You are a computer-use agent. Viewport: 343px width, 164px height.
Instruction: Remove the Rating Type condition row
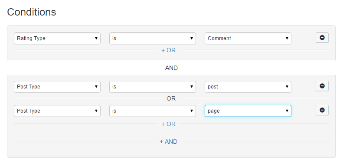click(322, 38)
